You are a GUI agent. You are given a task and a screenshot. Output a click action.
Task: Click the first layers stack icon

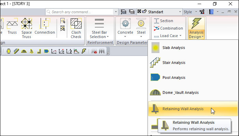(124, 12)
